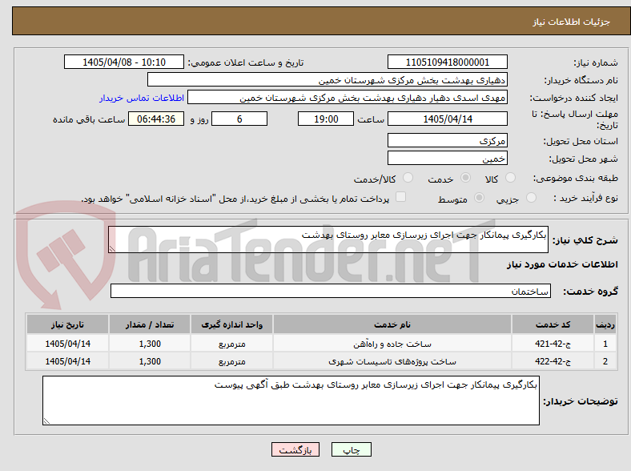Image resolution: width=631 pixels, height=471 pixels.
Task: Click the delivery city field خمین
Action: [448, 158]
